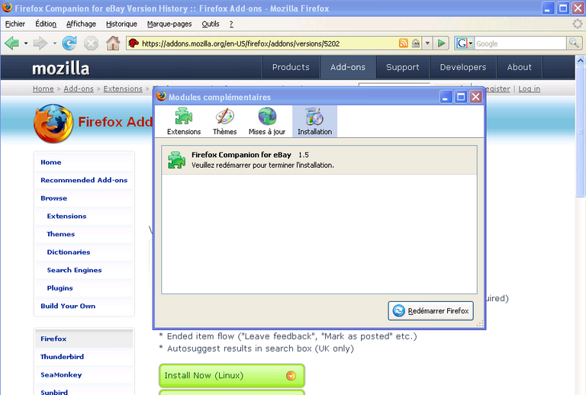Open Build Your Own in the sidebar
586x395 pixels.
[68, 306]
